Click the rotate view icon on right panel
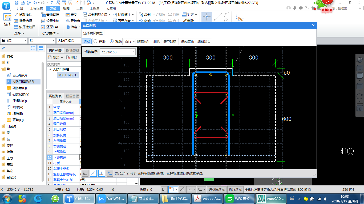The image size is (364, 204). click(x=360, y=96)
